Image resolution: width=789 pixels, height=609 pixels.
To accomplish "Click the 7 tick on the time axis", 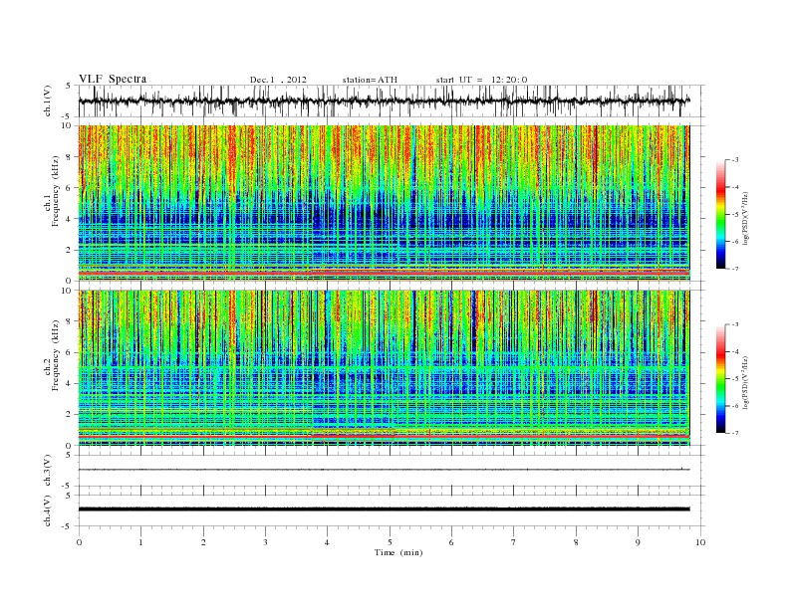I will pos(514,542).
